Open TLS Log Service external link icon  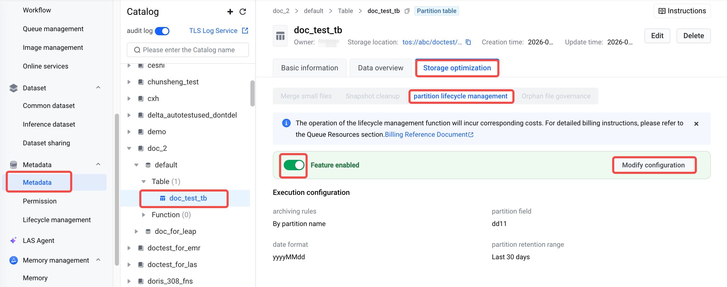[245, 30]
